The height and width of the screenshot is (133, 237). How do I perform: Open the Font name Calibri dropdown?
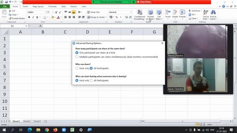pos(45,12)
